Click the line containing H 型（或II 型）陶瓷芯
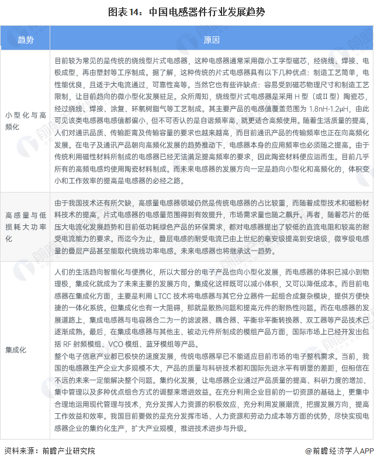Screen dimensions: 374x463 [x=212, y=97]
